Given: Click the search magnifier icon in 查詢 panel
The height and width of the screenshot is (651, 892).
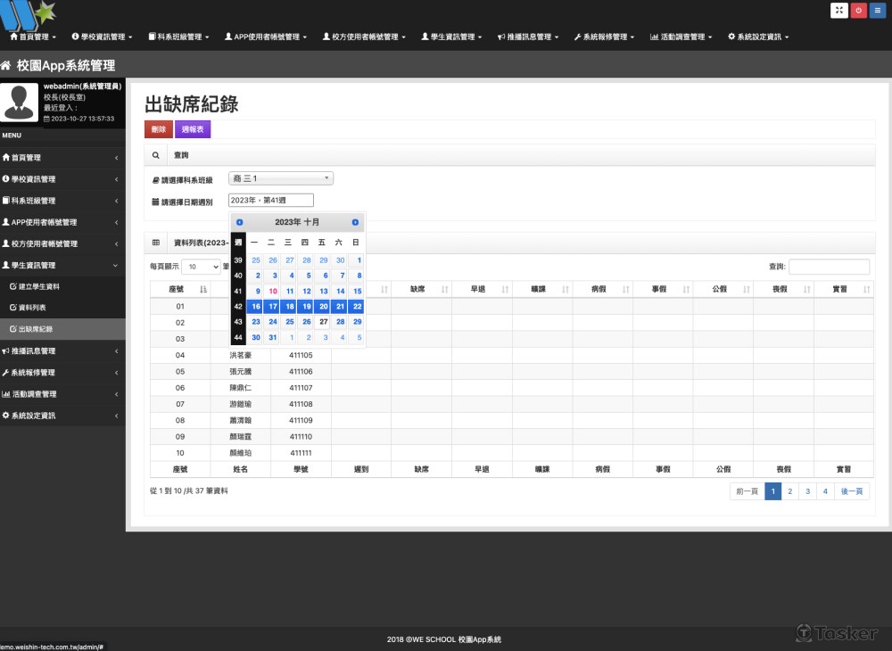Looking at the screenshot, I should click(x=156, y=155).
